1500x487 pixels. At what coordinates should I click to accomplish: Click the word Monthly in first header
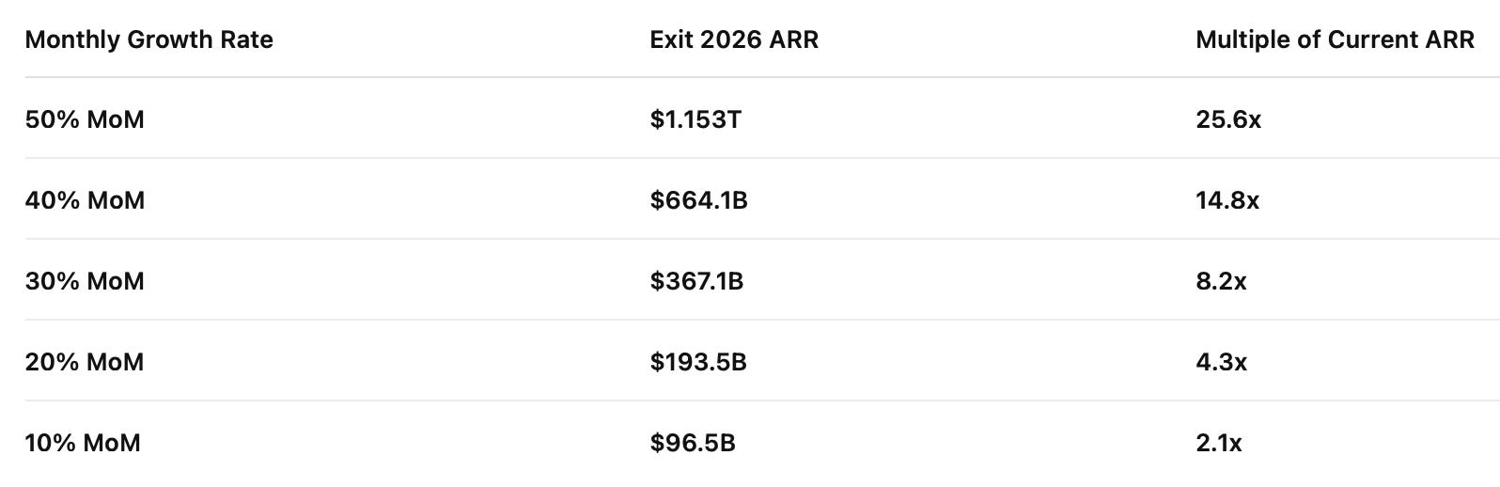point(72,39)
